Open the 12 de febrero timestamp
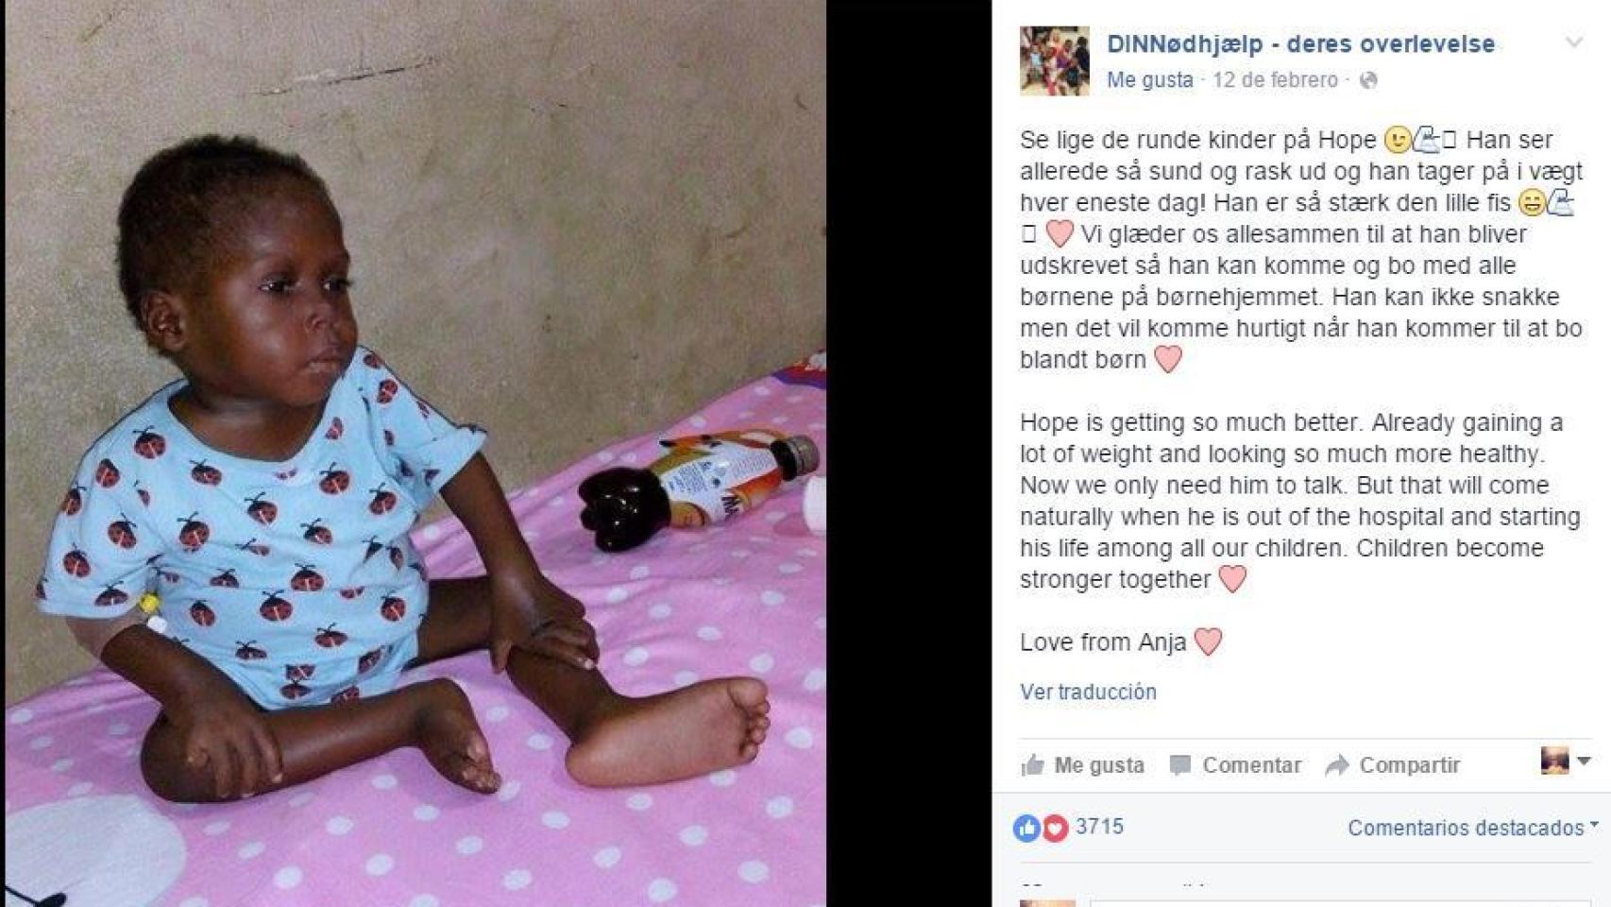The image size is (1611, 907). pyautogui.click(x=1275, y=80)
